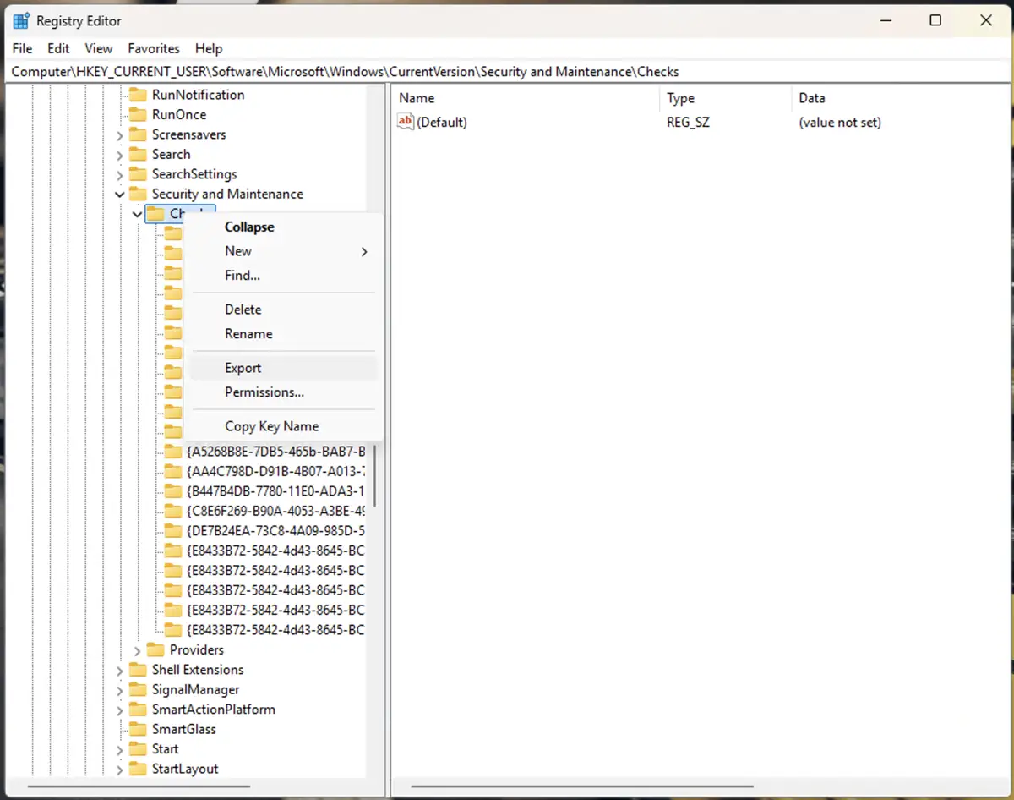Click the (value not set) data cell
Image resolution: width=1014 pixels, height=800 pixels.
[x=840, y=123]
